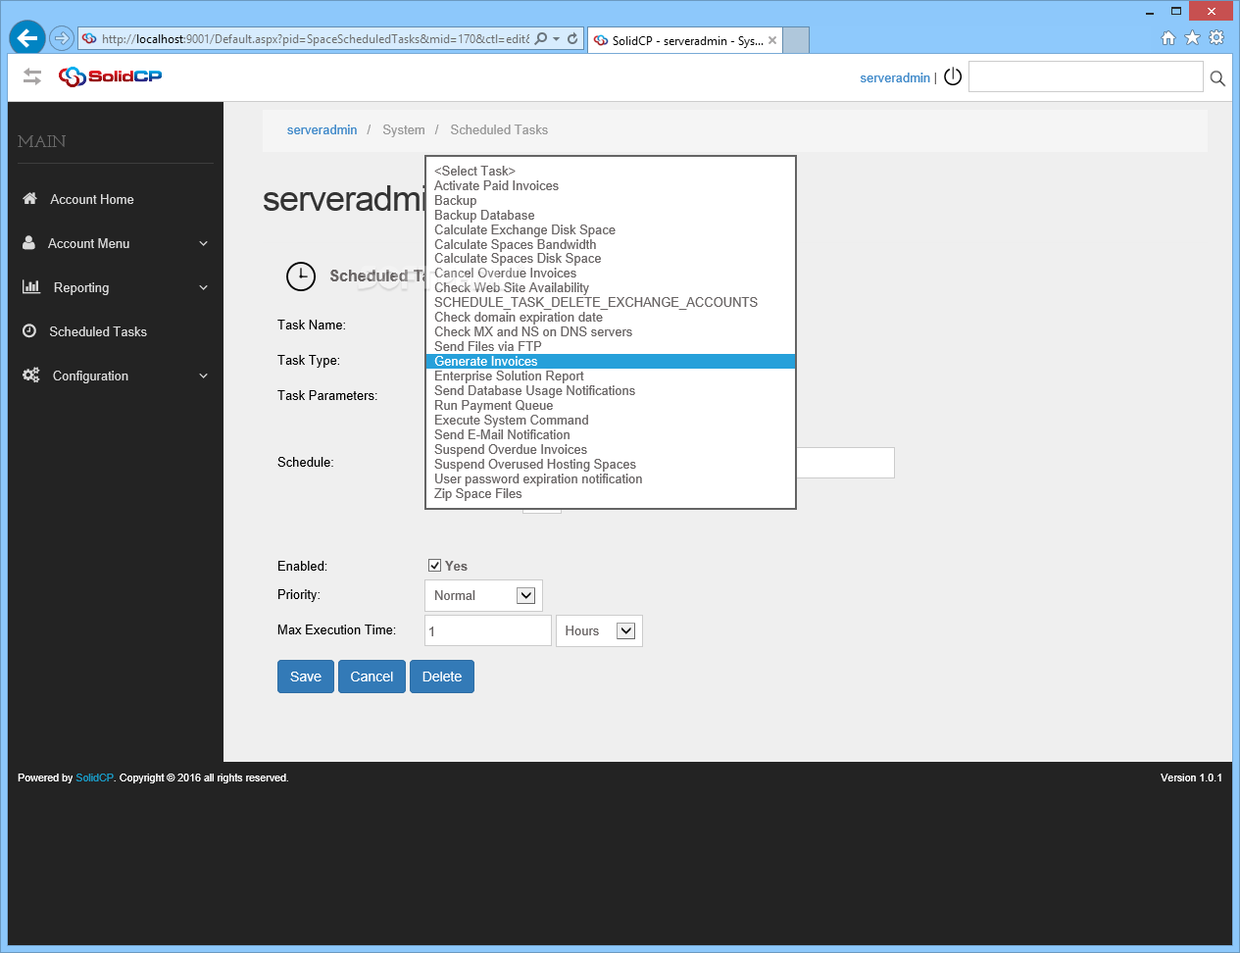Click the power logout icon
This screenshot has height=953, width=1240.
(x=953, y=76)
